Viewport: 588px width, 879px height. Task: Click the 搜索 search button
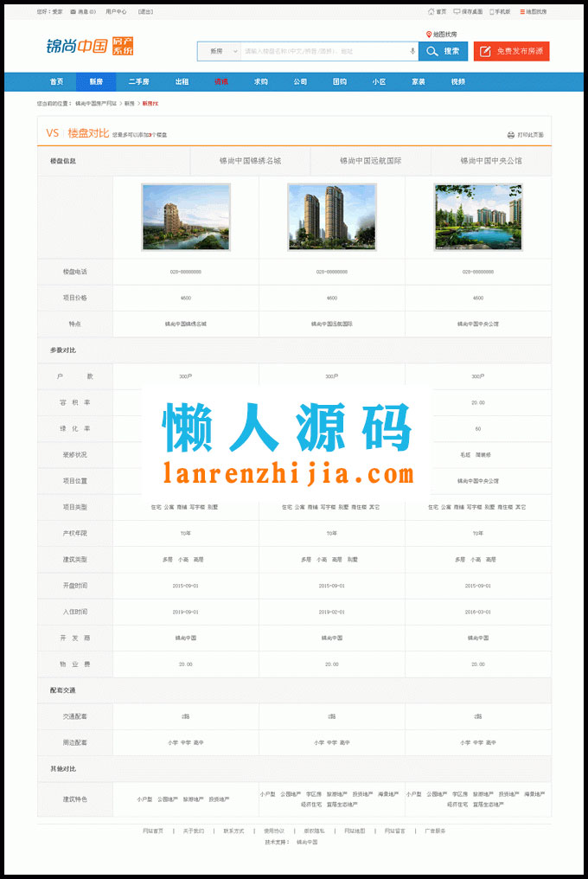click(444, 51)
